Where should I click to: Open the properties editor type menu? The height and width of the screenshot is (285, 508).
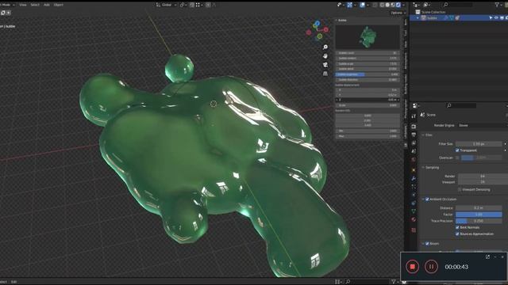(416, 105)
